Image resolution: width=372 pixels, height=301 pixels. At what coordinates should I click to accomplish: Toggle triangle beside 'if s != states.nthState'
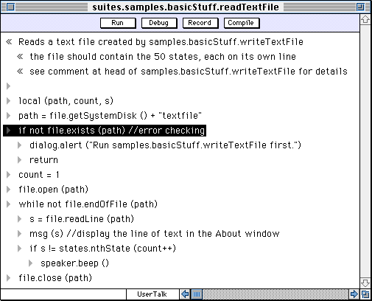(x=20, y=249)
